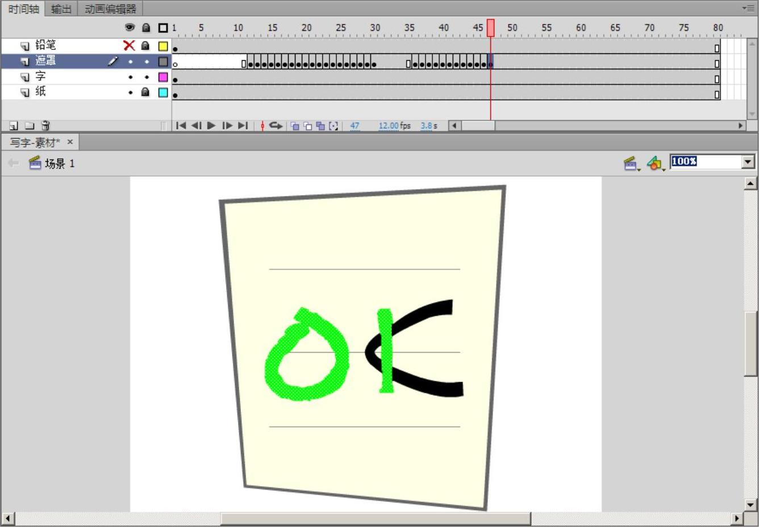This screenshot has height=527, width=759.
Task: Select frame 1 keyframe of 铅笔 layer
Action: (175, 46)
